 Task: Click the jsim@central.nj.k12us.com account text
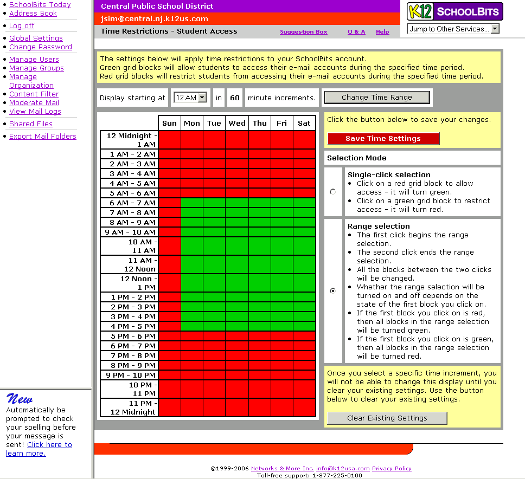point(155,19)
